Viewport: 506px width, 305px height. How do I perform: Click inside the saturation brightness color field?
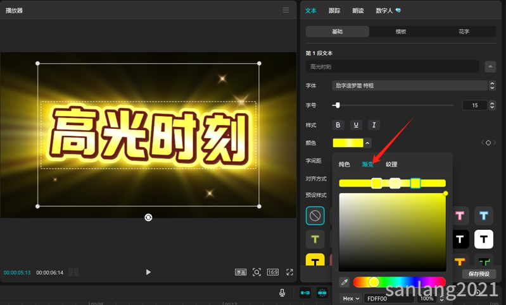click(393, 232)
